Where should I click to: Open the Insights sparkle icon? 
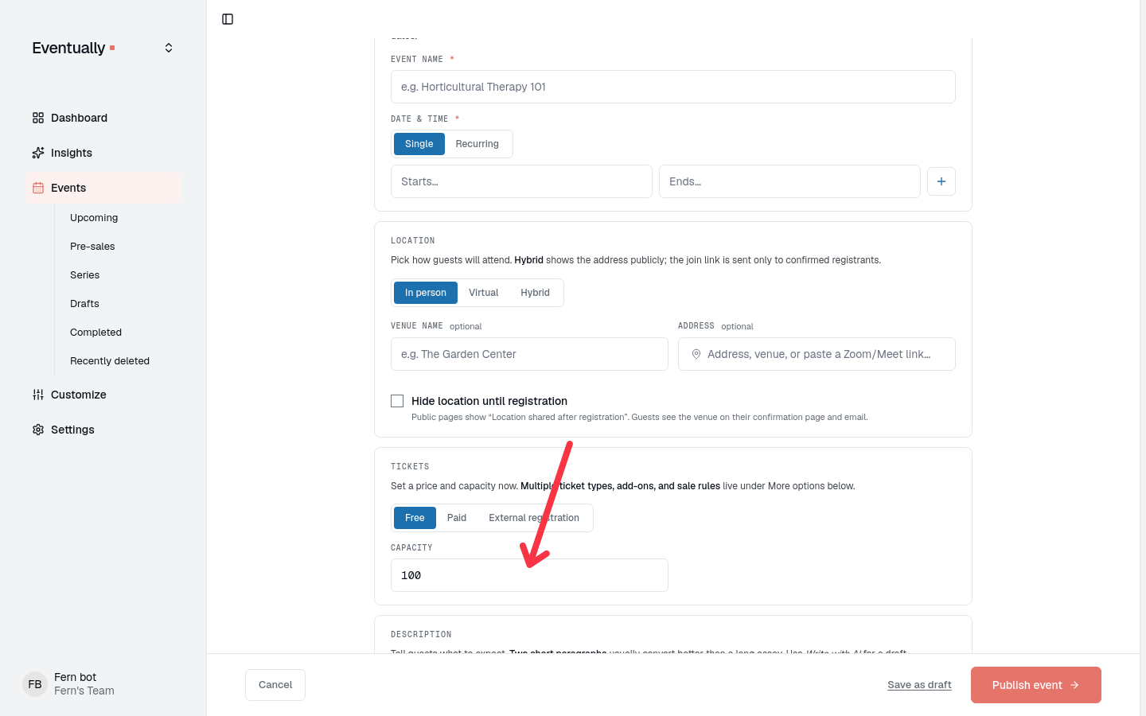click(x=38, y=153)
